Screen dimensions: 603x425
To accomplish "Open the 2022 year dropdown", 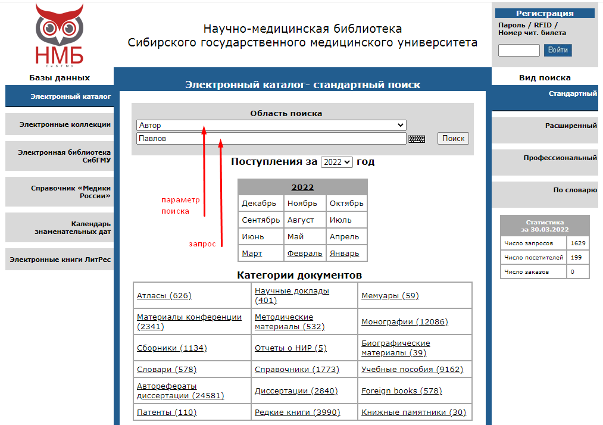I will [336, 162].
